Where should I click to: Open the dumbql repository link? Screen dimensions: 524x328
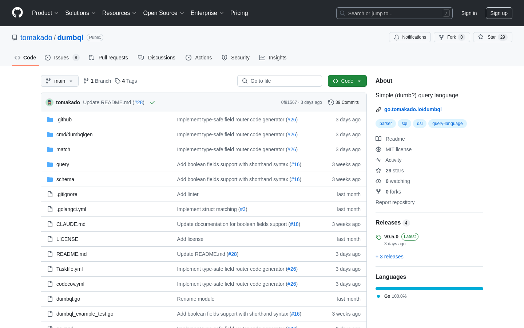click(x=70, y=38)
